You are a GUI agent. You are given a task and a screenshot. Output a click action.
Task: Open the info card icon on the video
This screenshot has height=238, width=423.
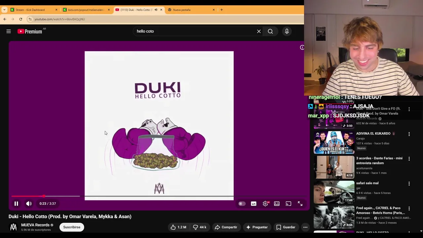point(302,48)
